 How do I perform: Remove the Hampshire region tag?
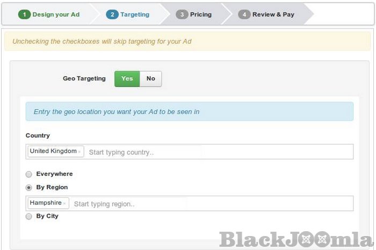(65, 204)
